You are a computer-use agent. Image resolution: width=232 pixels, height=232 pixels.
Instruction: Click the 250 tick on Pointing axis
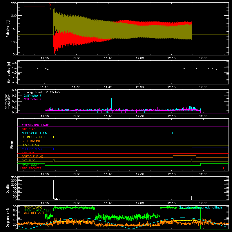[14, 3]
